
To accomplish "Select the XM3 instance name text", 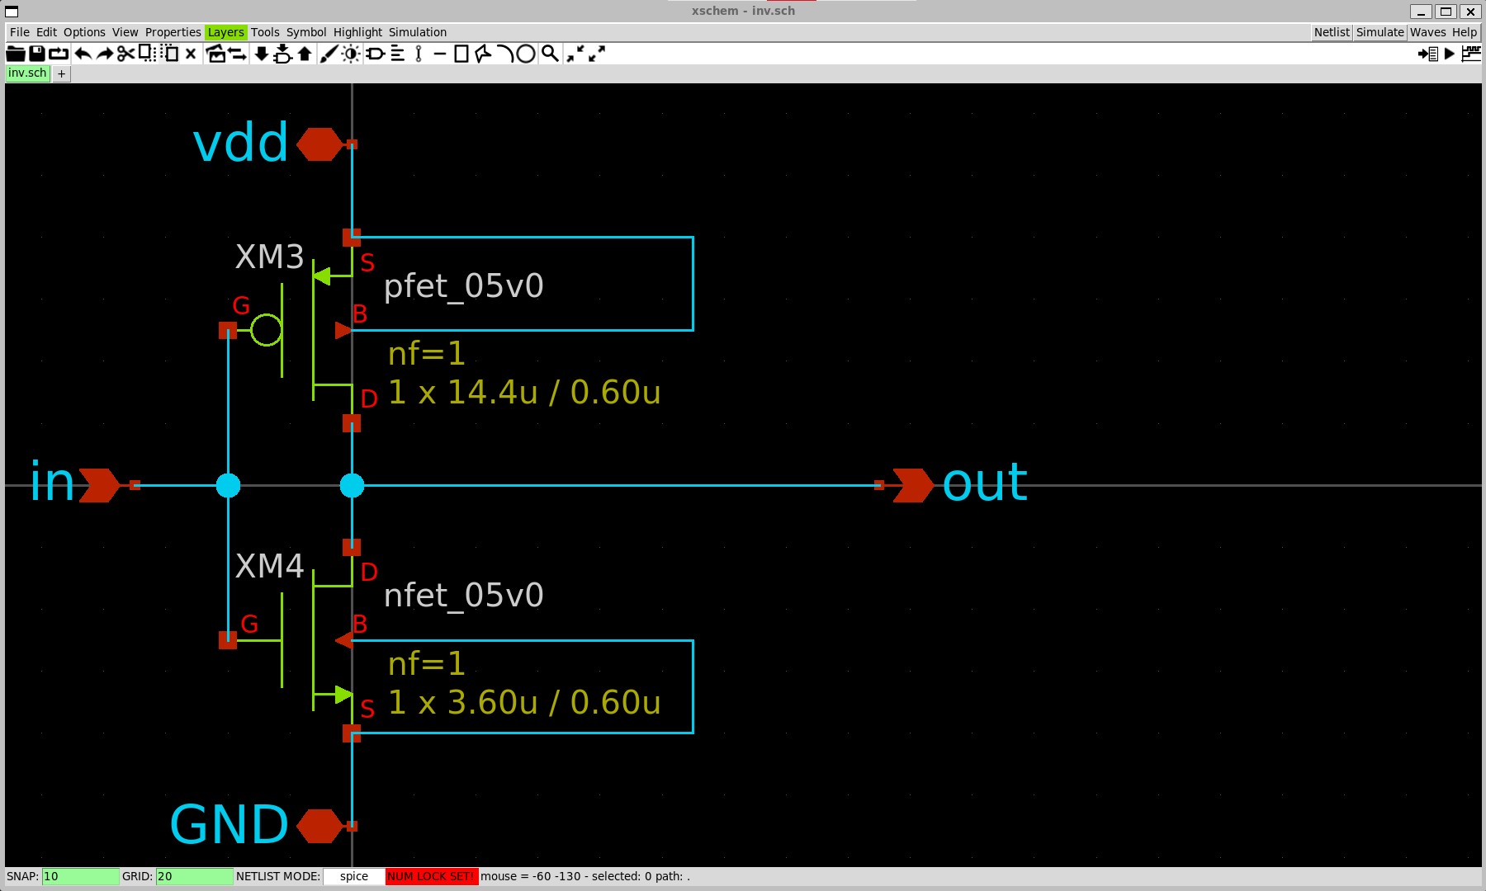I will coord(270,257).
